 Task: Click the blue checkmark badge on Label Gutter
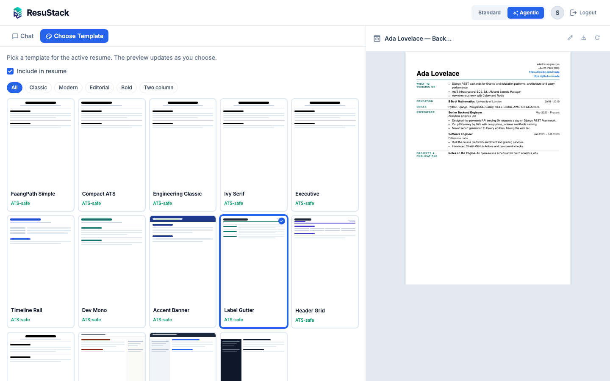point(282,221)
